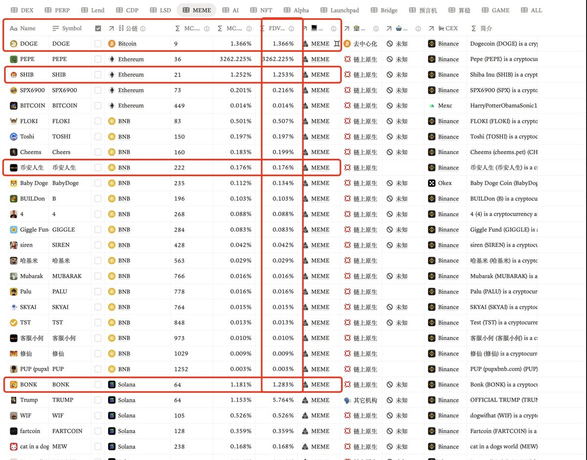
Task: Click the 3262.225% FDV value in PEPE row
Action: click(x=278, y=59)
